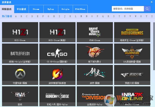
Task: Select the LOL英雄联盟-国服 tile
Action: [132, 54]
